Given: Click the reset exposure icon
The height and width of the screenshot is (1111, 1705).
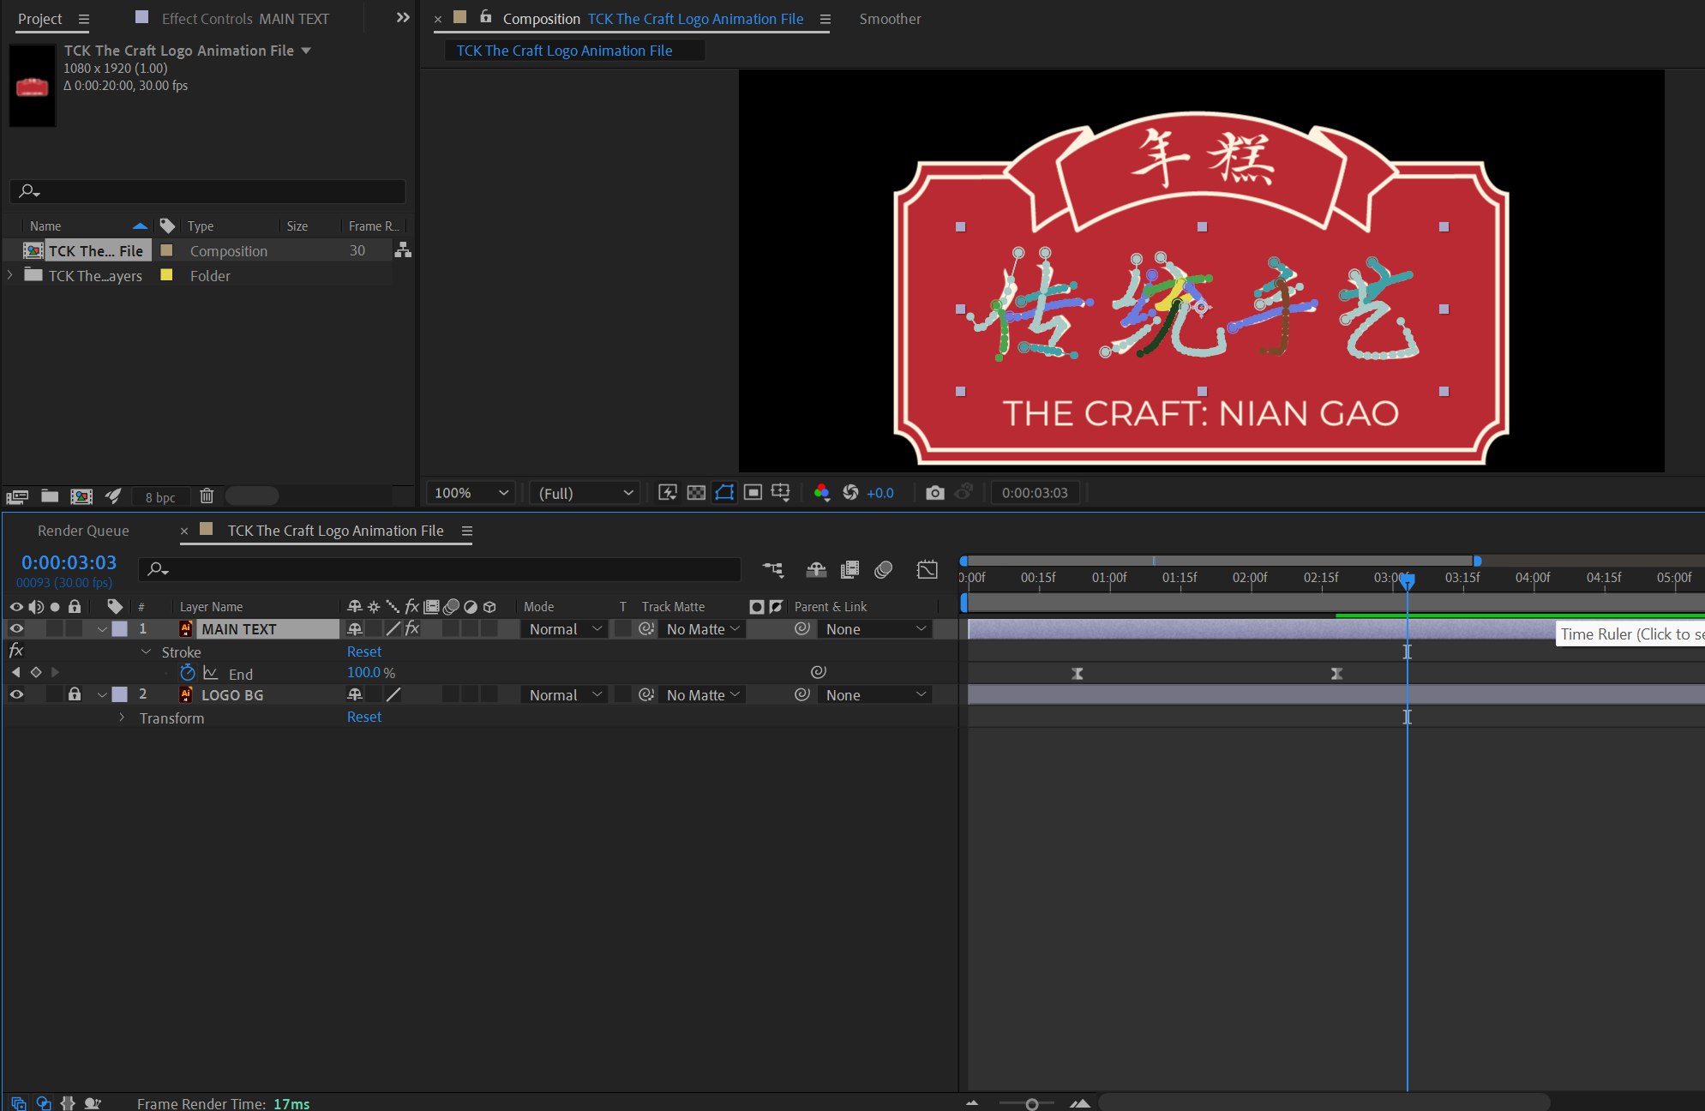Looking at the screenshot, I should pyautogui.click(x=850, y=493).
